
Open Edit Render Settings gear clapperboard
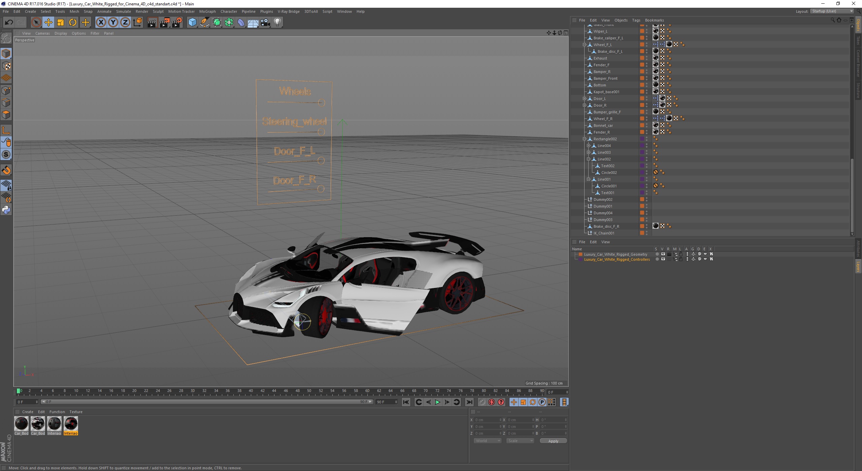coord(177,23)
